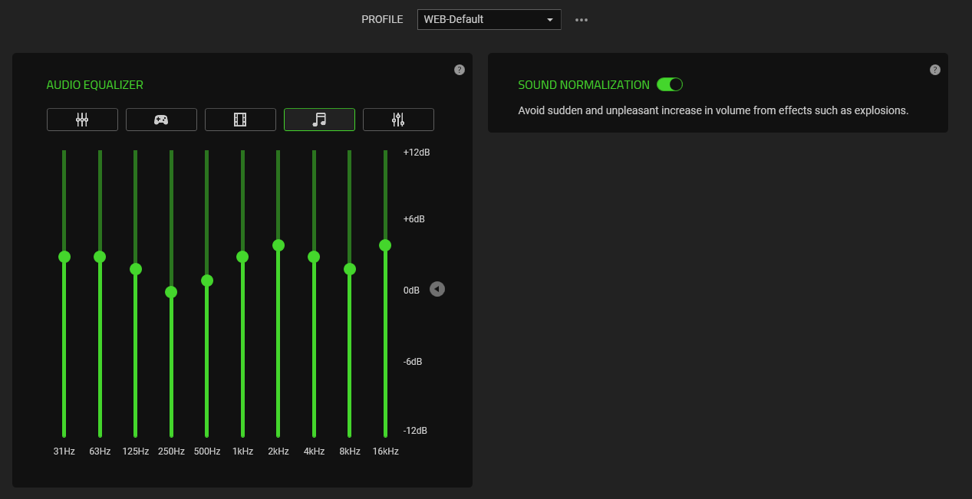Click the 2kHz slider knob

278,245
